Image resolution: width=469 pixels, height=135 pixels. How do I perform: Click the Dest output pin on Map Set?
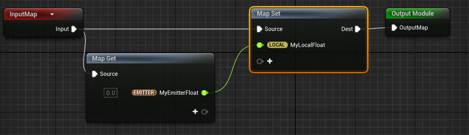pyautogui.click(x=357, y=29)
